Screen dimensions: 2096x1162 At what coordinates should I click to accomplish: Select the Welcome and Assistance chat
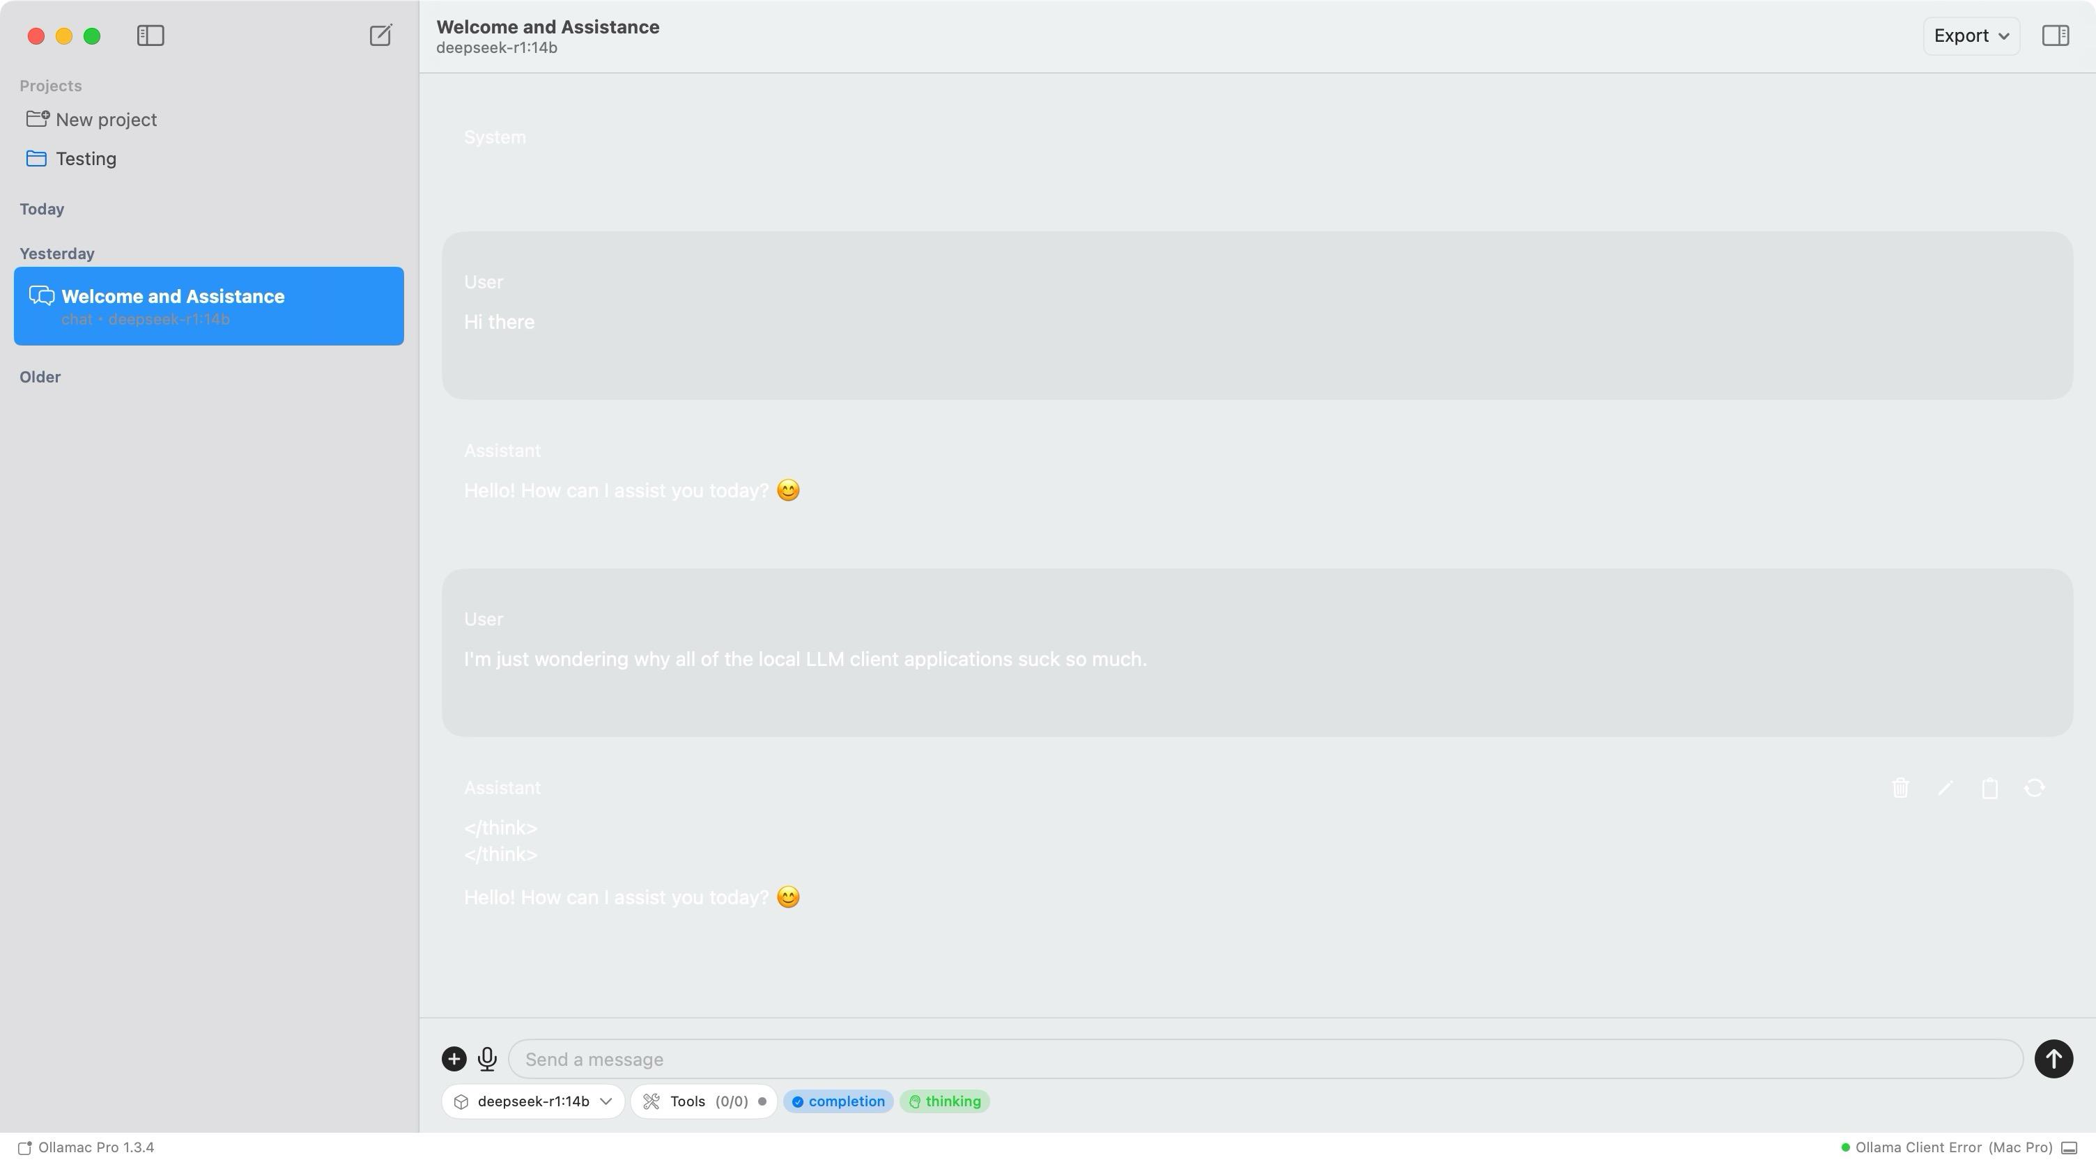pyautogui.click(x=208, y=306)
